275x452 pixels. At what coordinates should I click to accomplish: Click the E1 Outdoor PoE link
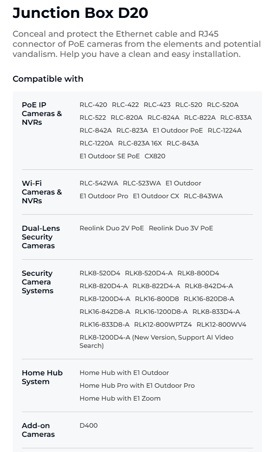click(x=178, y=130)
